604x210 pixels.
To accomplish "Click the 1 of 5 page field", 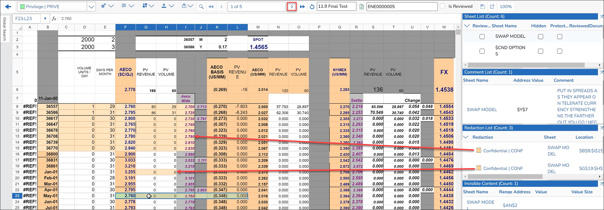I will click(257, 6).
